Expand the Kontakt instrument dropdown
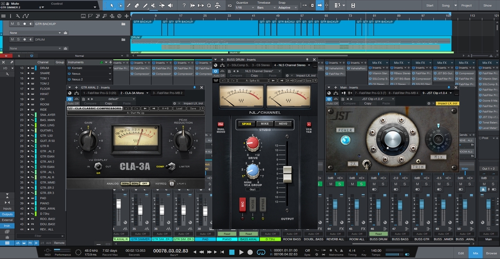Viewport: 500px width, 259px height. click(110, 68)
